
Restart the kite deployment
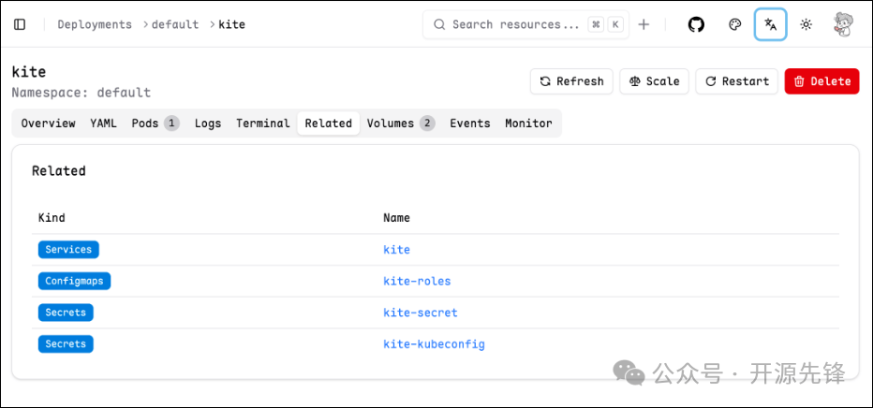pyautogui.click(x=736, y=81)
